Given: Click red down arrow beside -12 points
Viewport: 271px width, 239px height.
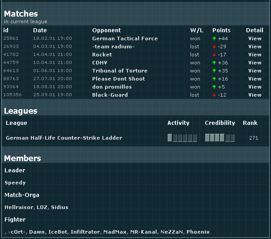Looking at the screenshot, I should point(214,95).
